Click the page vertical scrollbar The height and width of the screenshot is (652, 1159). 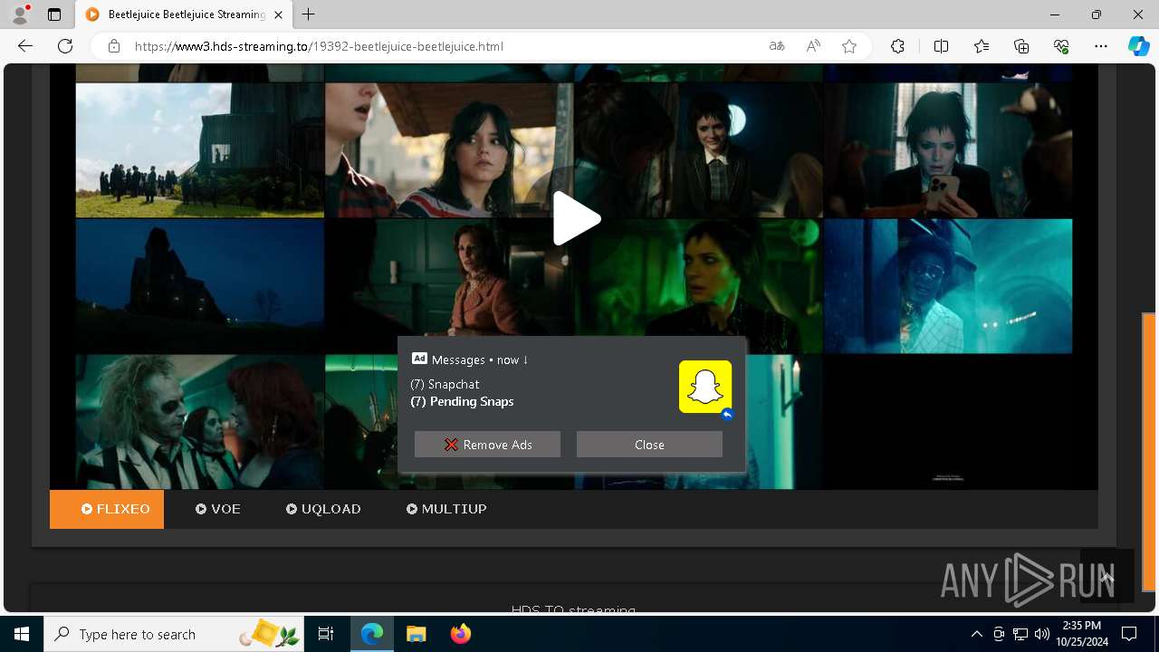[1149, 451]
